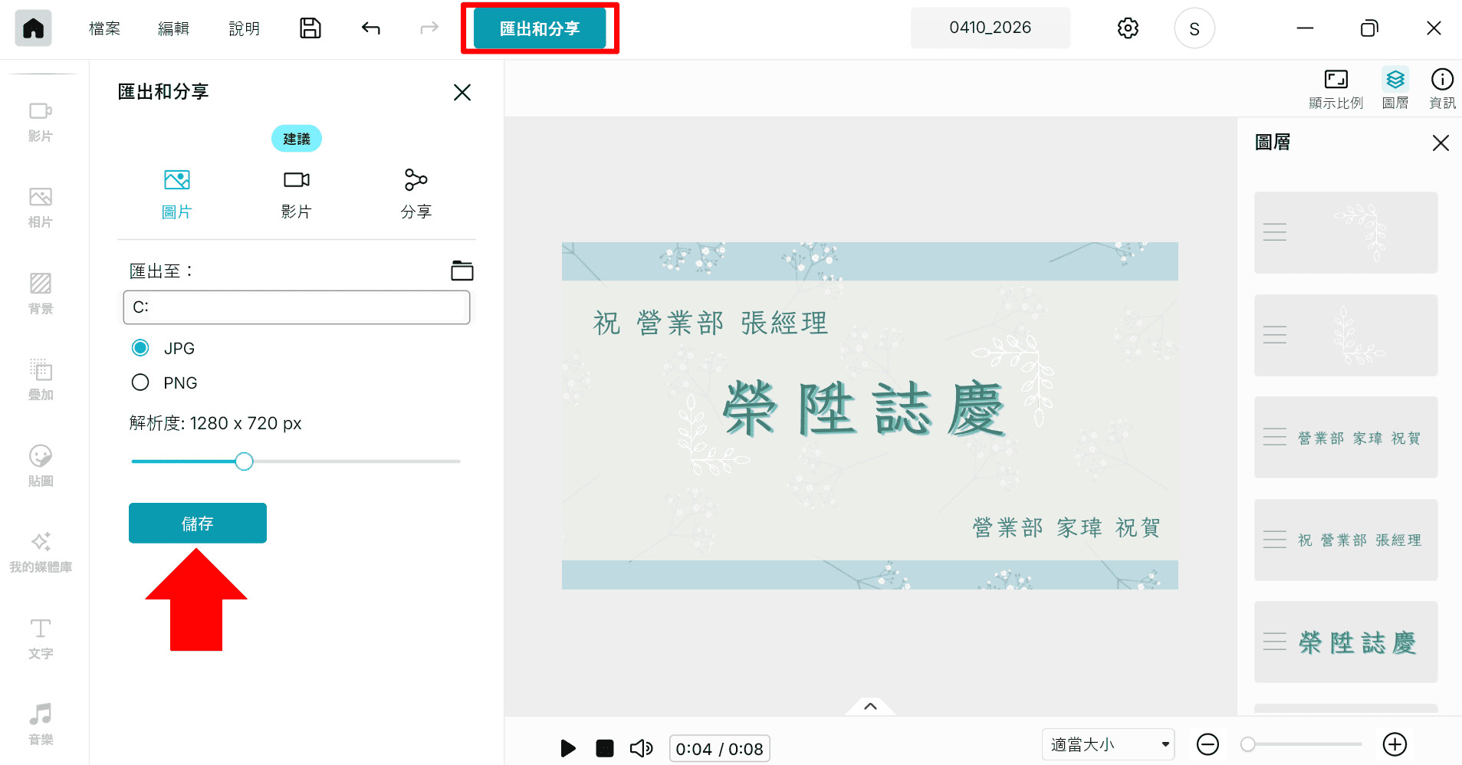The image size is (1462, 765).
Task: Click the 資訊 info icon top right
Action: coord(1442,87)
